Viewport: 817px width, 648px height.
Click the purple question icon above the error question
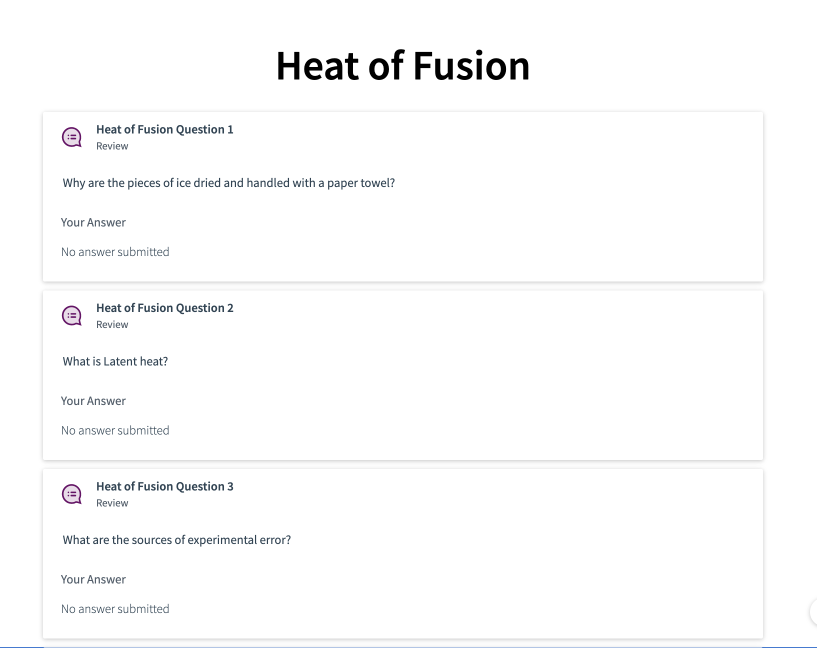(70, 494)
